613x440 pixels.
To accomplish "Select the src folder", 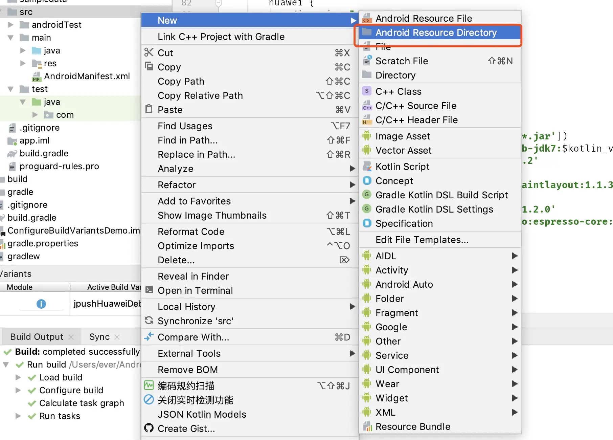I will point(26,12).
